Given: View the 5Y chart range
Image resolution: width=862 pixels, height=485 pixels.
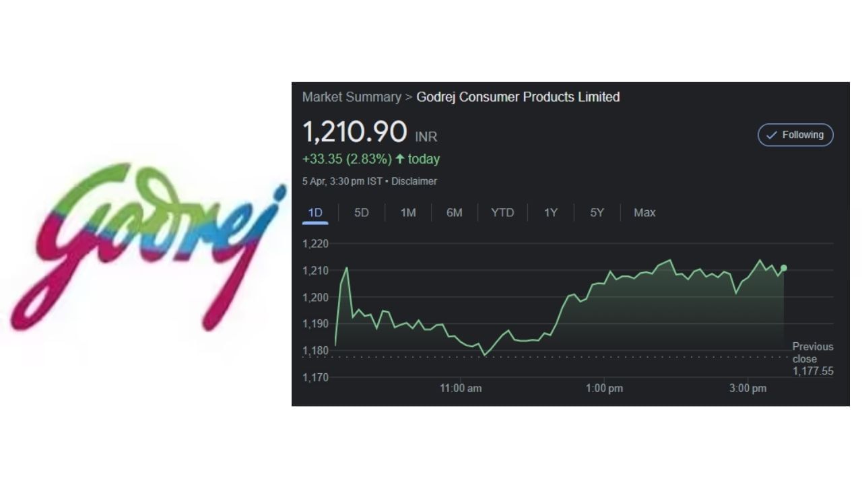Looking at the screenshot, I should pyautogui.click(x=597, y=213).
